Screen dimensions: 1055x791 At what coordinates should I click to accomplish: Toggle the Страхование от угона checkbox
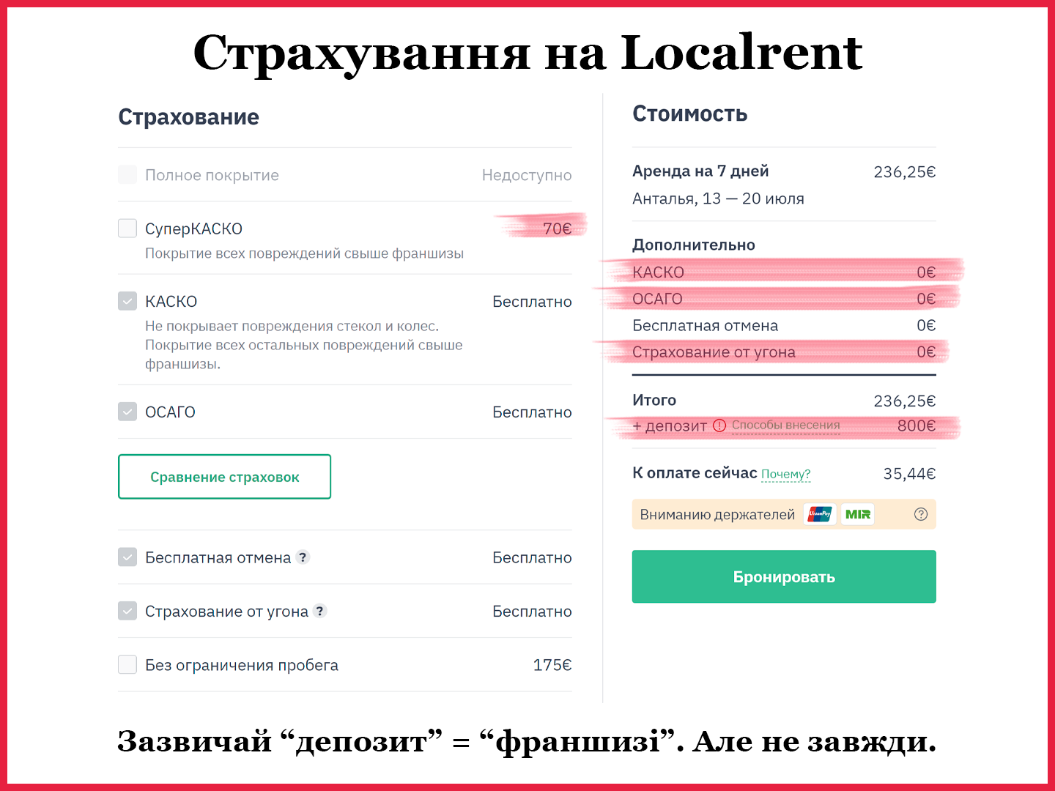tap(127, 611)
